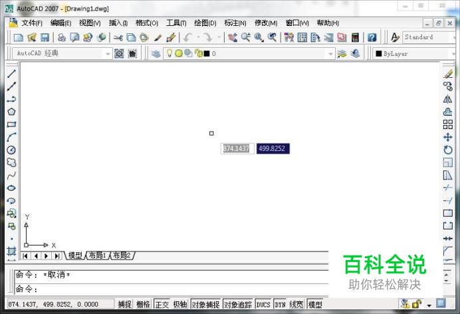Viewport: 460px width, 314px height.
Task: Click the Mirror modify tool
Action: point(447,99)
